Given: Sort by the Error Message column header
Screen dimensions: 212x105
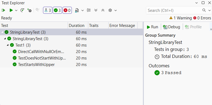Looking at the screenshot, I should (123, 26).
